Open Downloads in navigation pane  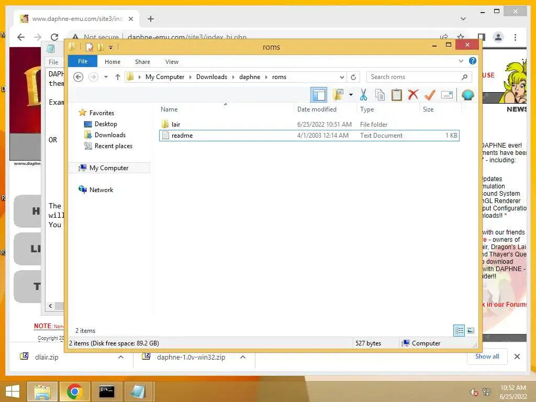pos(110,135)
